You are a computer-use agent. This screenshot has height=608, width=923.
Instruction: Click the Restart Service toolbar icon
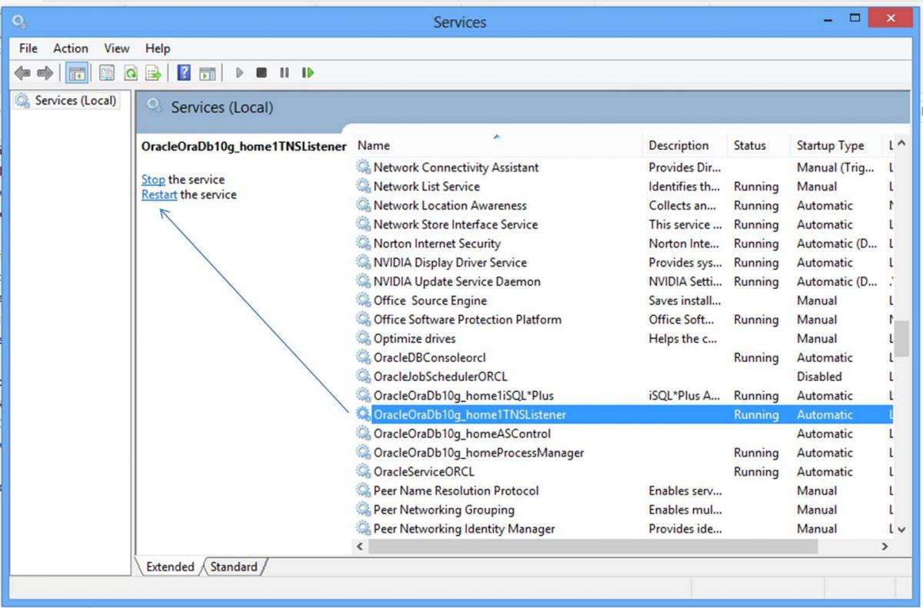[308, 73]
